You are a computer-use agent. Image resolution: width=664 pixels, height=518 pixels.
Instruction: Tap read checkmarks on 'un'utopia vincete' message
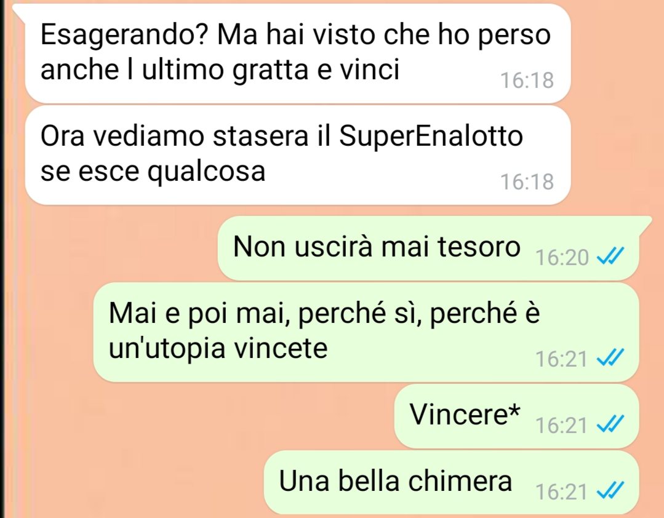610,357
